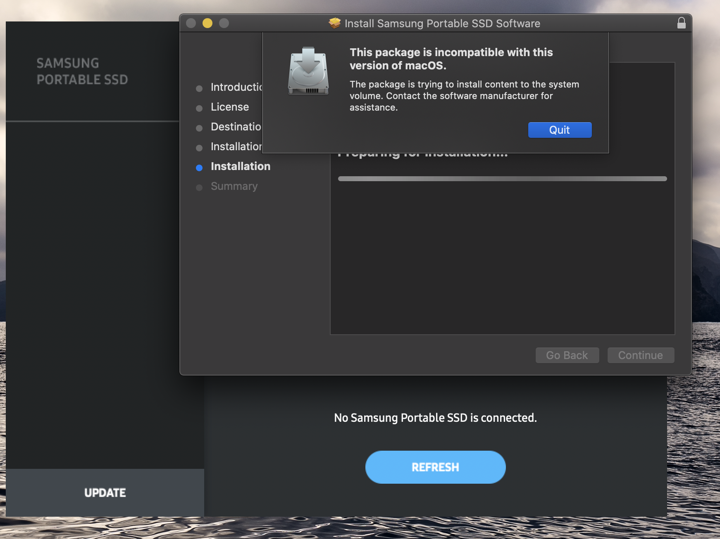Minimize the installer window with the yellow button
This screenshot has height=539, width=720.
(207, 23)
